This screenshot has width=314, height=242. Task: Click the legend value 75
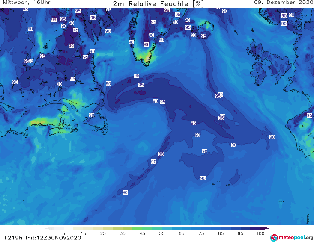[201, 233]
